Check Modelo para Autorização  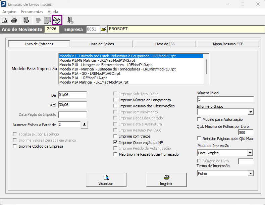click(199, 119)
